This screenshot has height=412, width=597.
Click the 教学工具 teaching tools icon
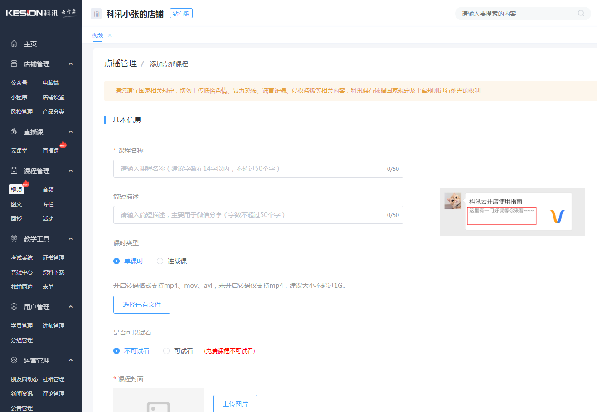pyautogui.click(x=14, y=238)
